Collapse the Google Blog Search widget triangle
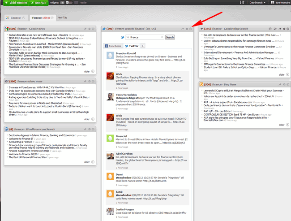Viewport: 291px width, 221px height. click(x=201, y=29)
